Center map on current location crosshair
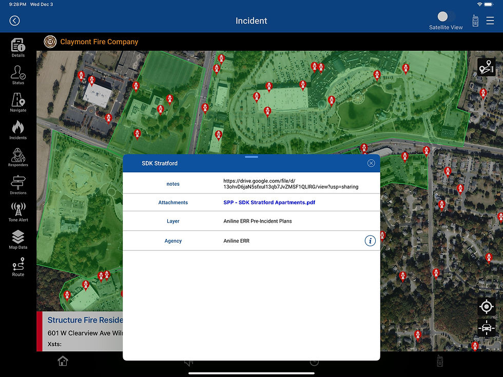 point(487,307)
